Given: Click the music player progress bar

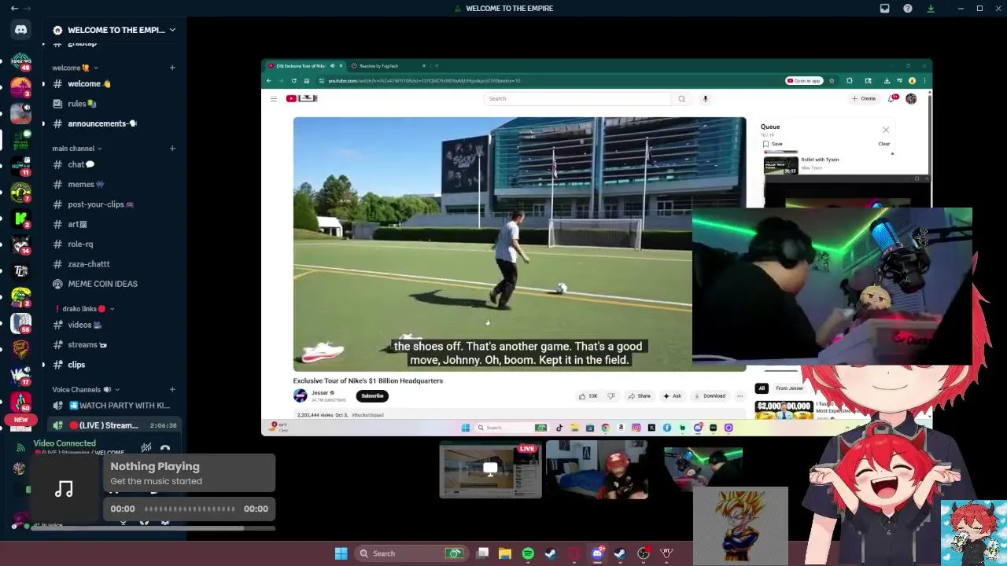Looking at the screenshot, I should click(190, 509).
